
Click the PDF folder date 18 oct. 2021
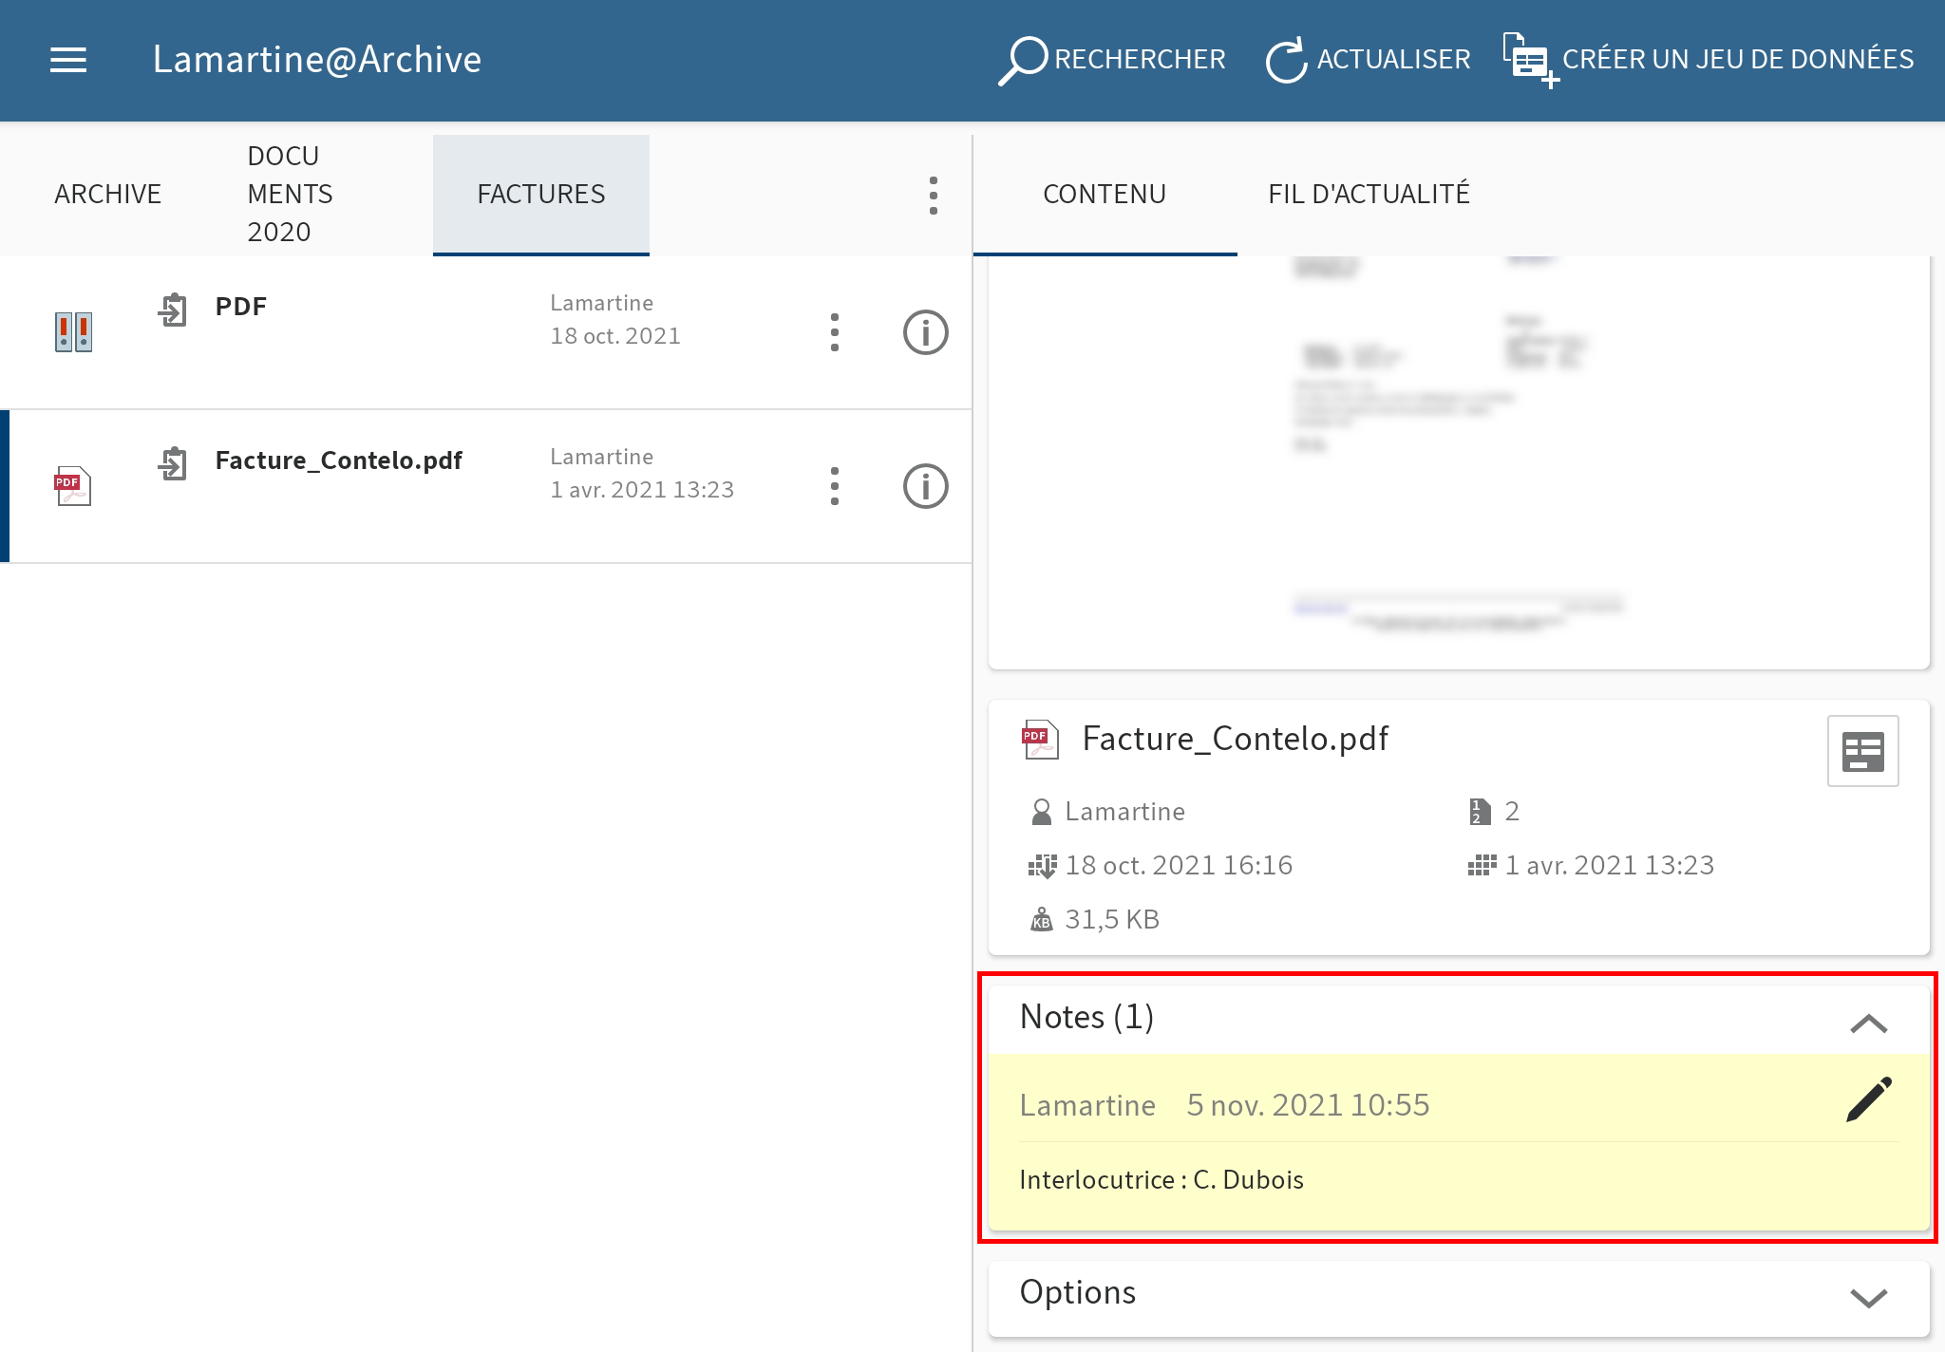[x=615, y=336]
